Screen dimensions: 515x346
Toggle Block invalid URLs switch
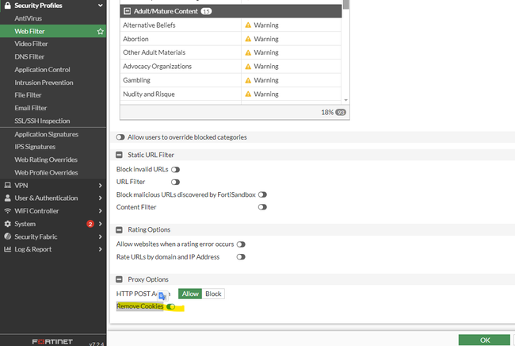pos(175,169)
